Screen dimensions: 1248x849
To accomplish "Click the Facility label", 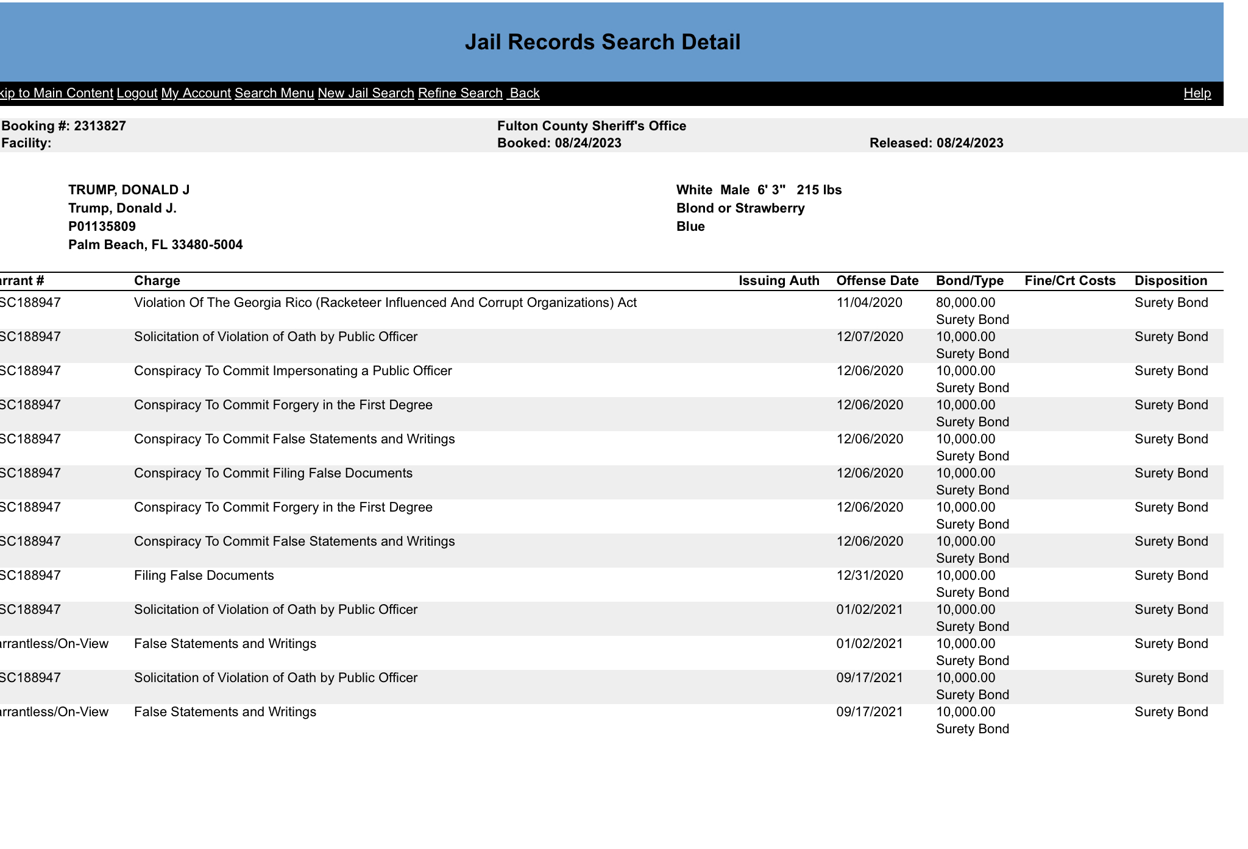I will coord(26,143).
